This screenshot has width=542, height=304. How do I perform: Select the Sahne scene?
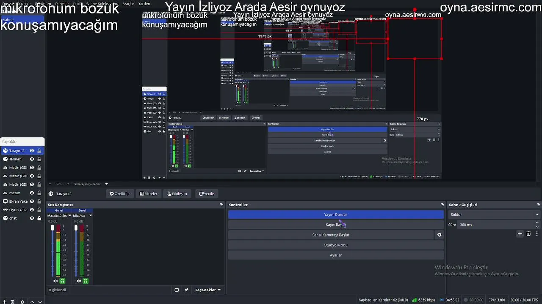click(22, 19)
